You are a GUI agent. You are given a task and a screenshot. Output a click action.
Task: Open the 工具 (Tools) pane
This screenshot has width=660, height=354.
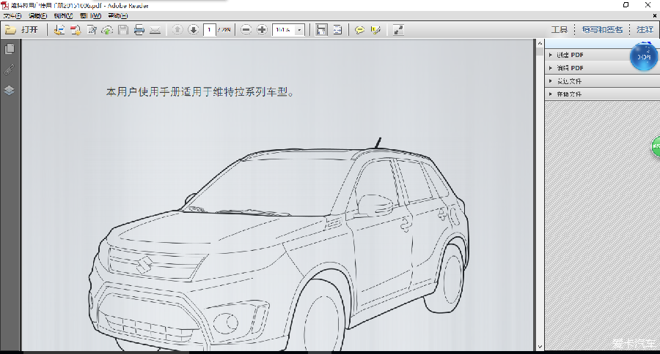pyautogui.click(x=560, y=30)
